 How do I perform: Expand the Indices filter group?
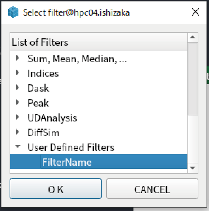[x=18, y=73]
